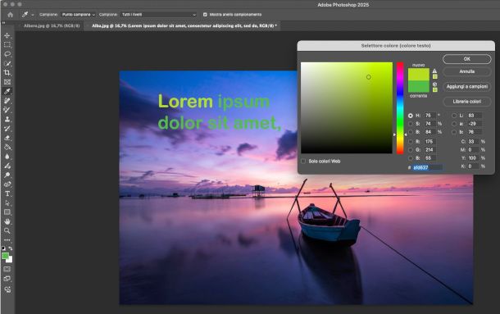This screenshot has width=500, height=314.
Task: Swap foreground and background colors arrow
Action: 11,248
